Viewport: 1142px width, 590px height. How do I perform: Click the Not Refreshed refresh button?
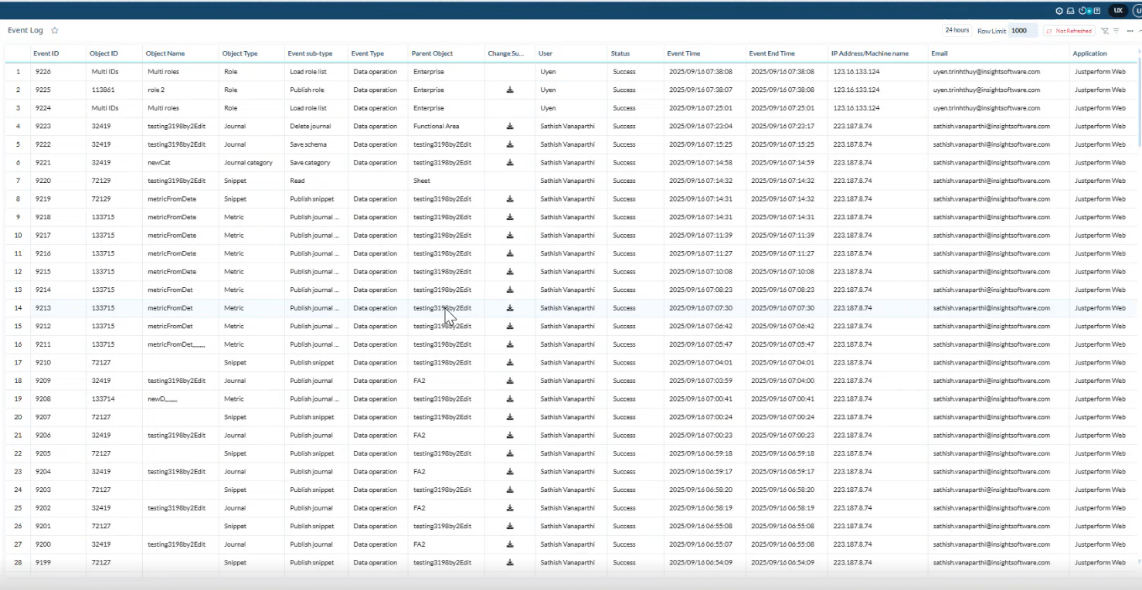coord(1069,30)
